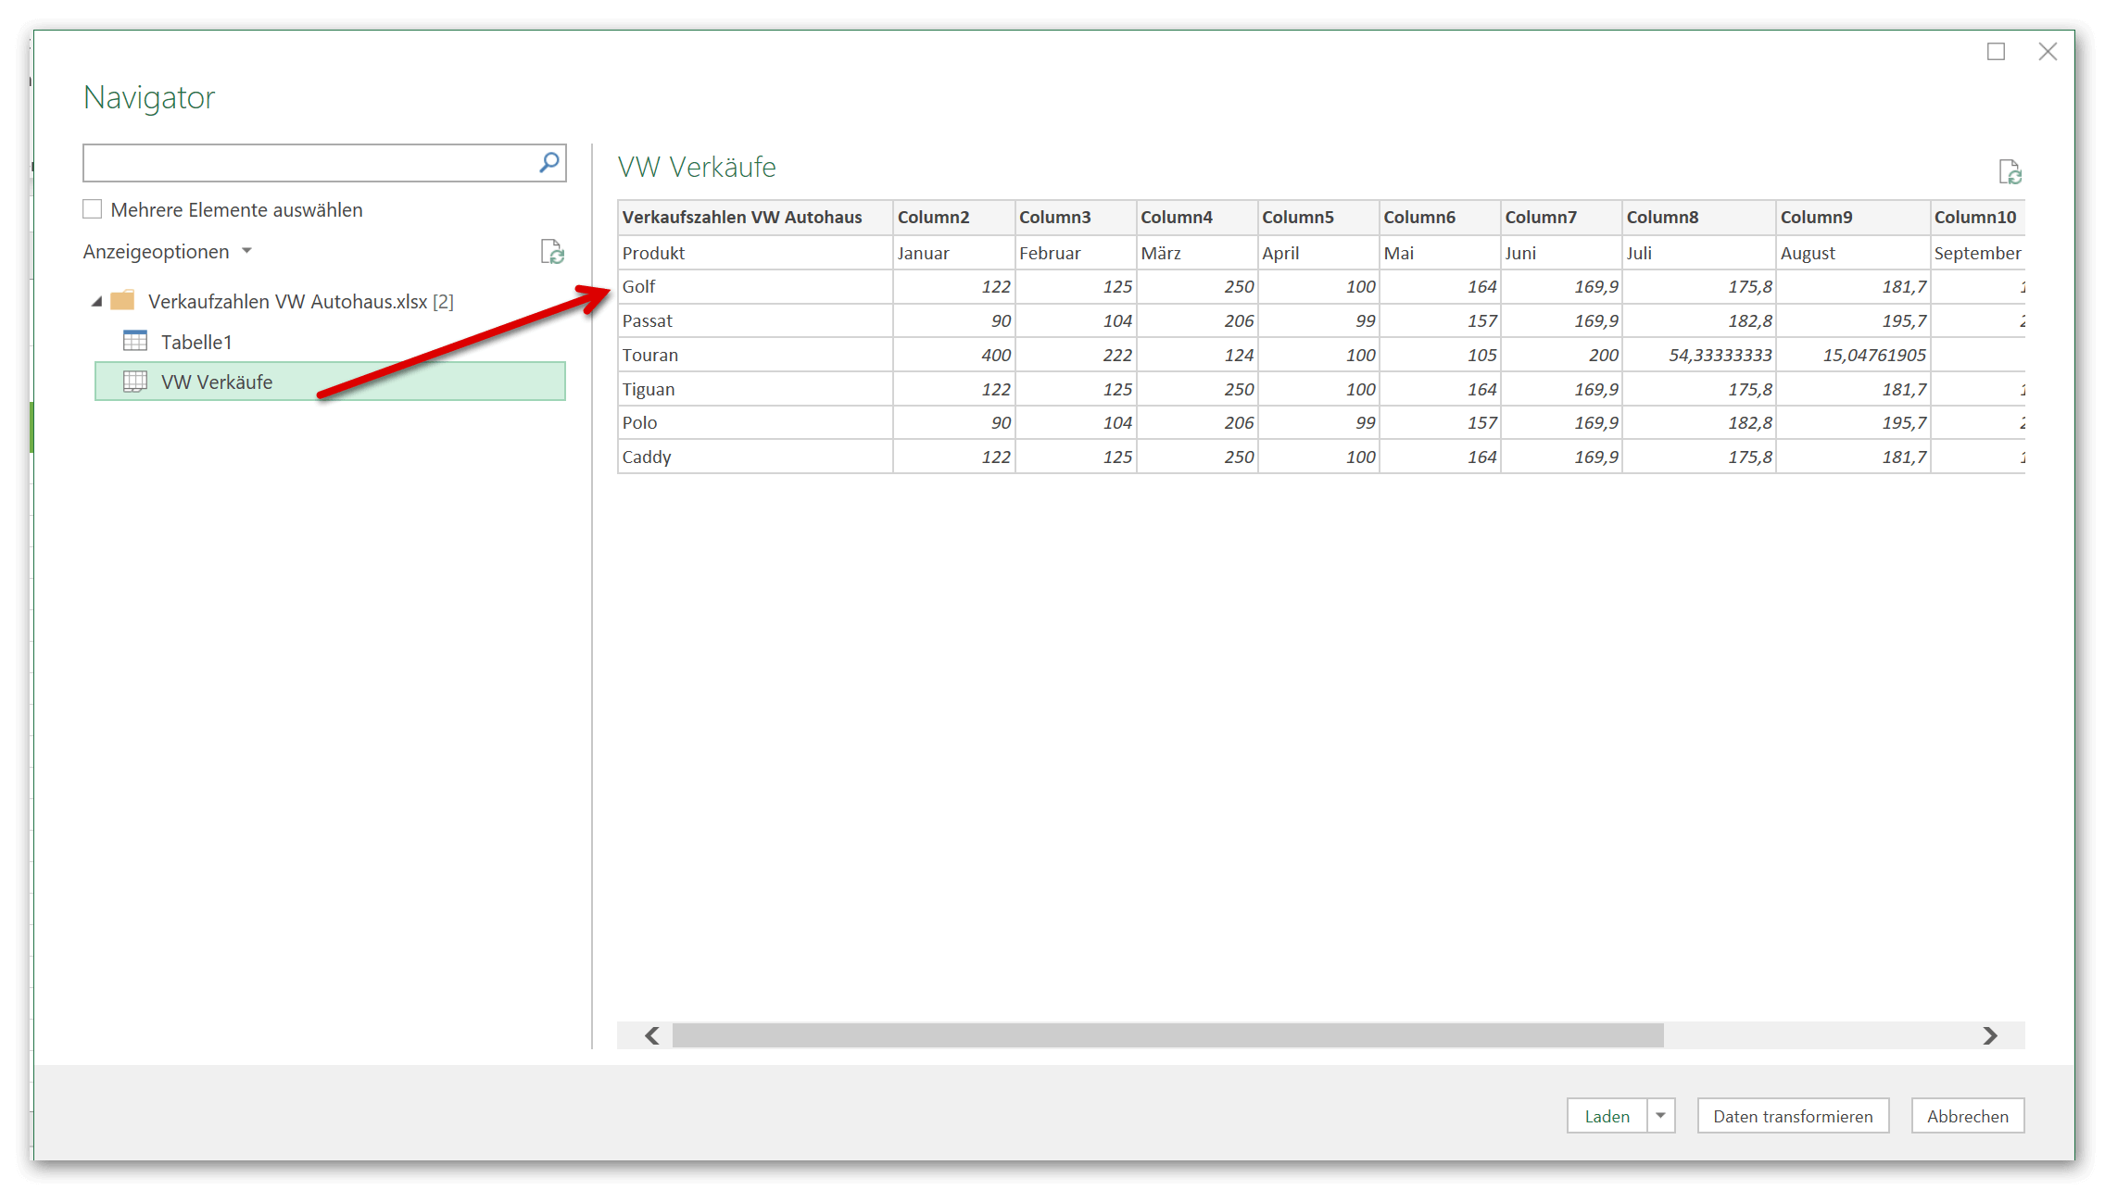Viewport: 2105px width, 1190px height.
Task: Click the Januar cell
Action: click(x=953, y=253)
